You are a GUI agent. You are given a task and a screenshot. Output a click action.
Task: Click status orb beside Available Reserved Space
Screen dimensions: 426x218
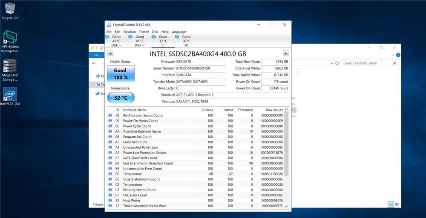110,131
